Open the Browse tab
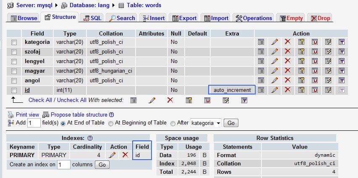 point(24,18)
